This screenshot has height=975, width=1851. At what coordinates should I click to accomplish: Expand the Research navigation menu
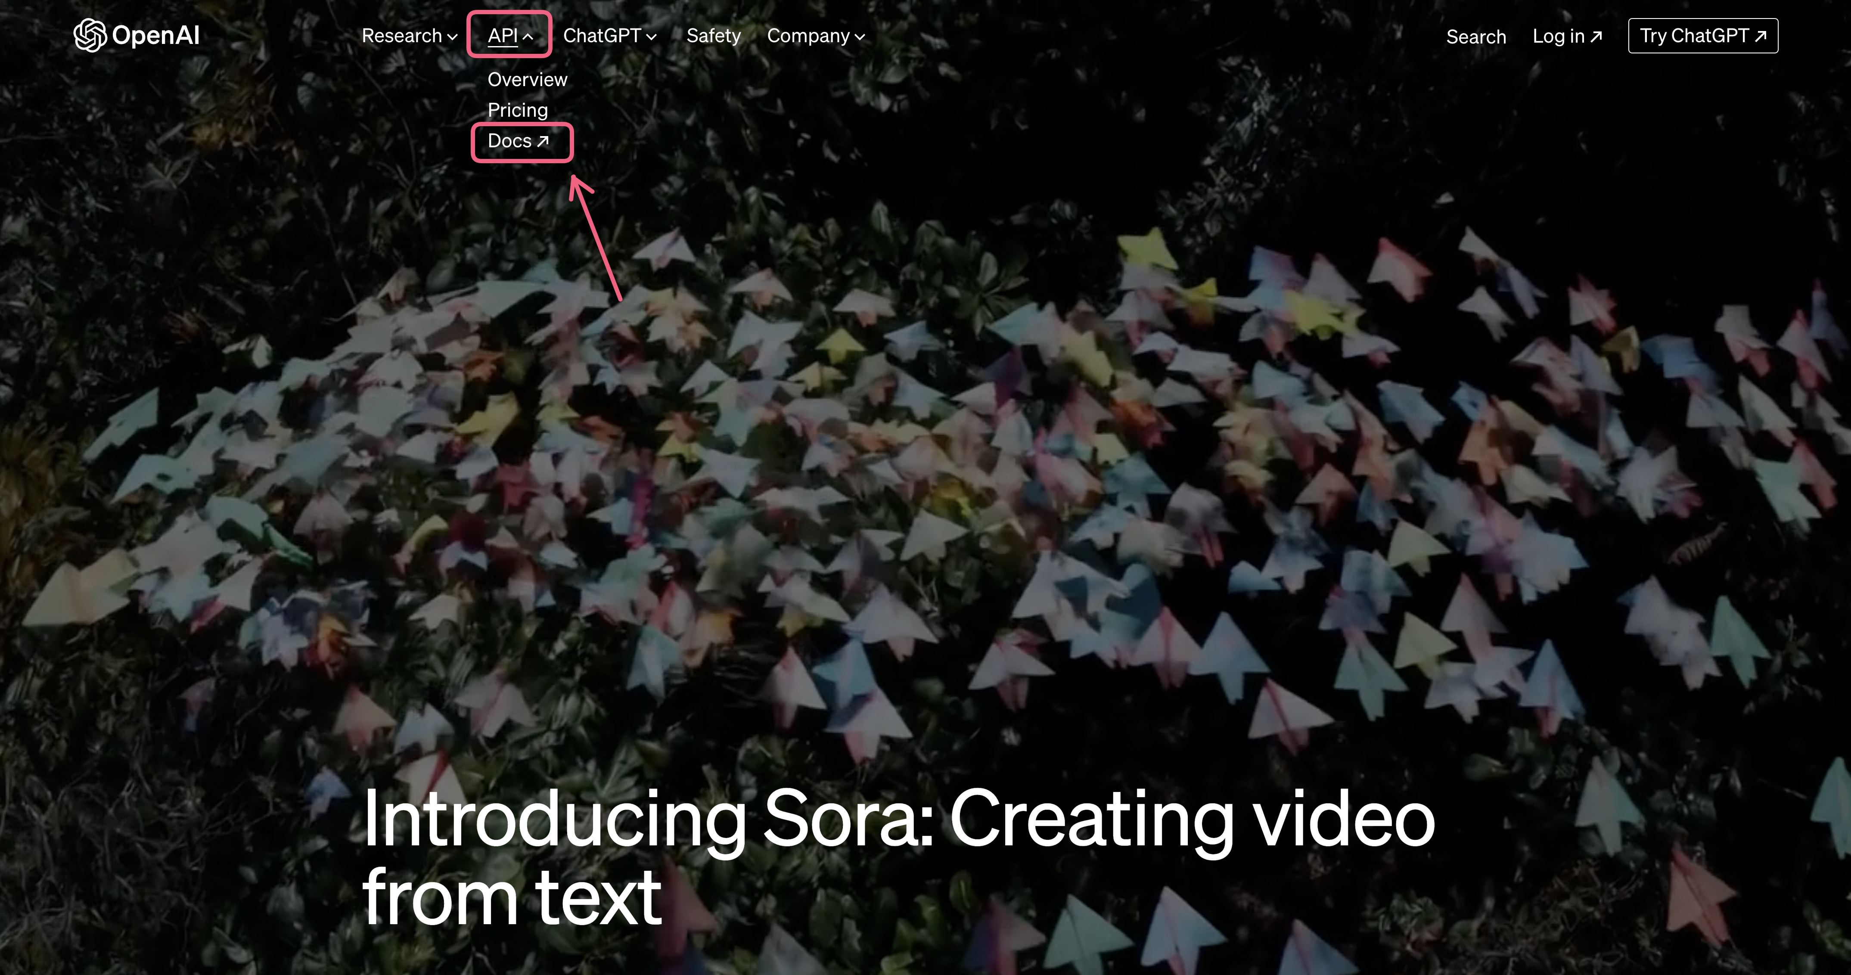[402, 36]
